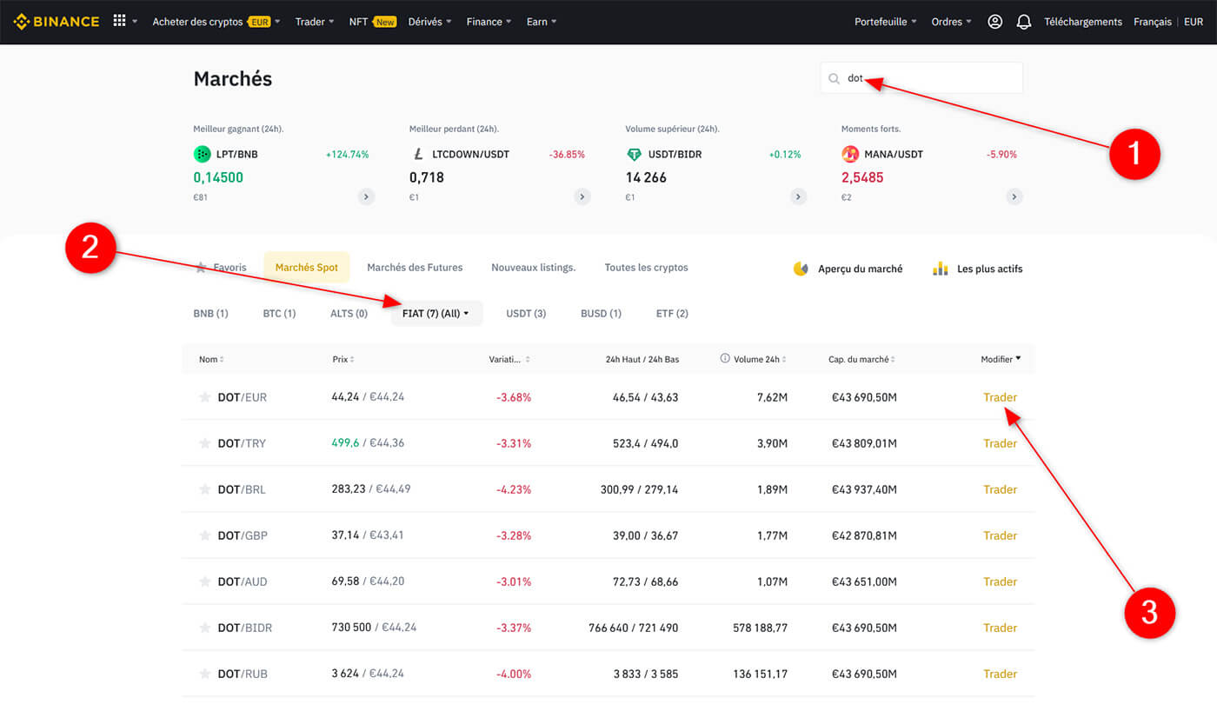Screen dimensions: 1217x711
Task: Favorite the DOT/BRL pair star
Action: pos(205,489)
